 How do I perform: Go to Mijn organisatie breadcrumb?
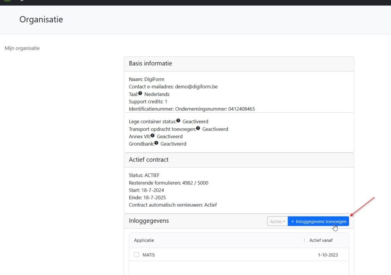(22, 48)
